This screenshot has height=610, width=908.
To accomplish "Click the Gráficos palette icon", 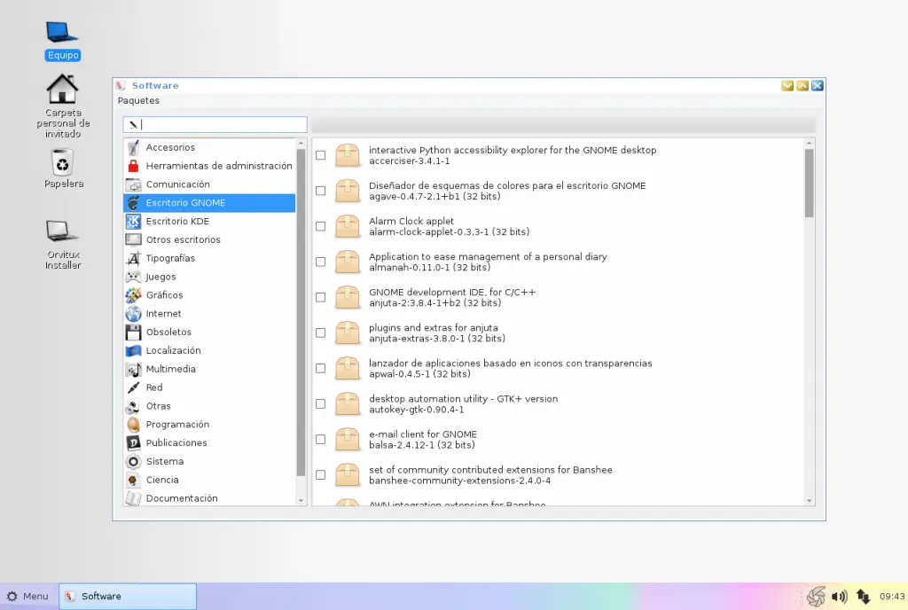I will coord(133,295).
